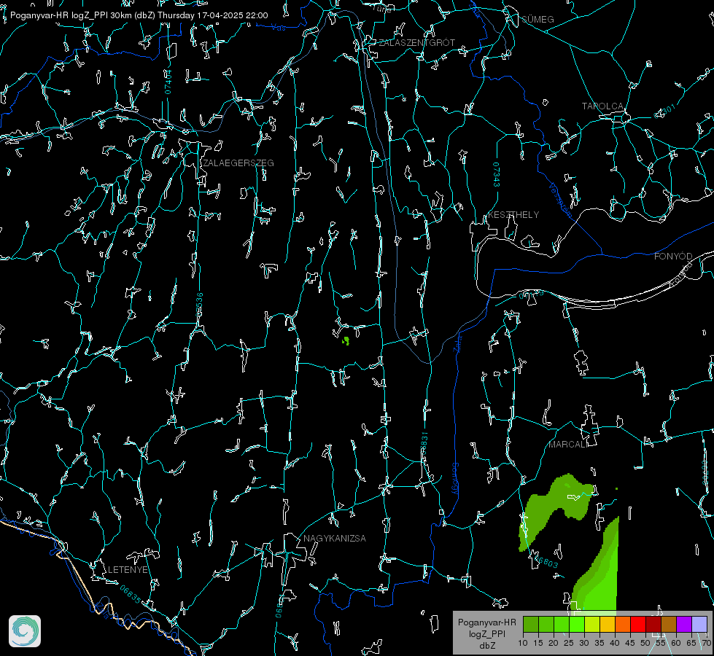Click the NAGYKANIZSA city label
This screenshot has width=714, height=656.
click(x=335, y=538)
